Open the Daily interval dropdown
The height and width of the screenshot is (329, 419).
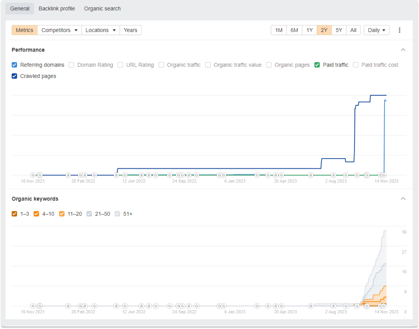tap(376, 30)
